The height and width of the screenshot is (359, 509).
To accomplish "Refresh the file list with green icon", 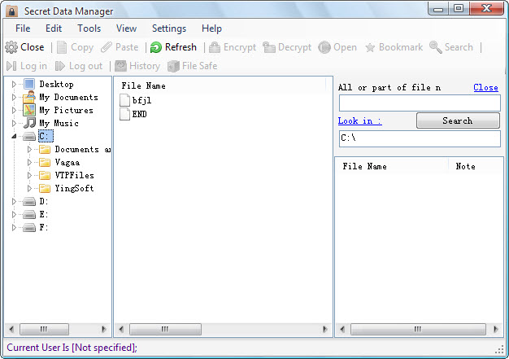I will pyautogui.click(x=156, y=47).
